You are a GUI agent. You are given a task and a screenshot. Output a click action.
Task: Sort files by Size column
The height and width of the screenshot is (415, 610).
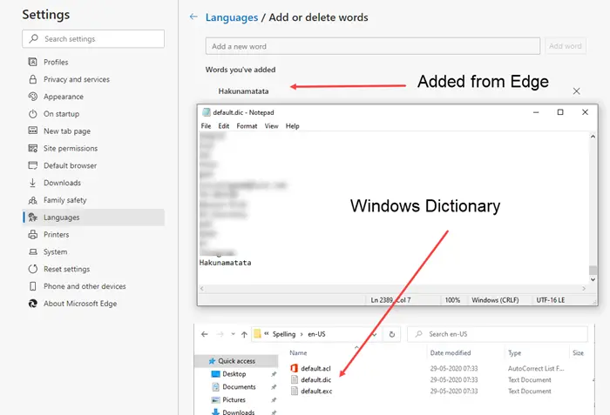[578, 353]
